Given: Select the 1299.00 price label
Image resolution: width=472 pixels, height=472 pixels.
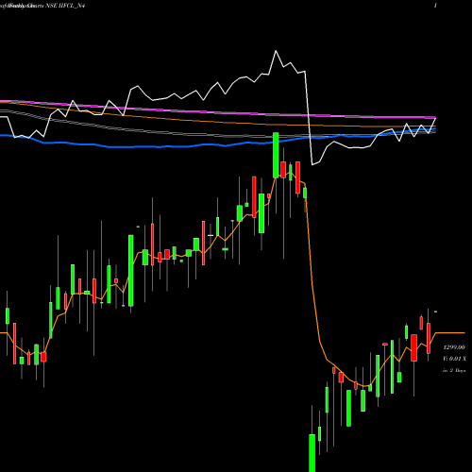Looking at the screenshot, I should (x=454, y=347).
